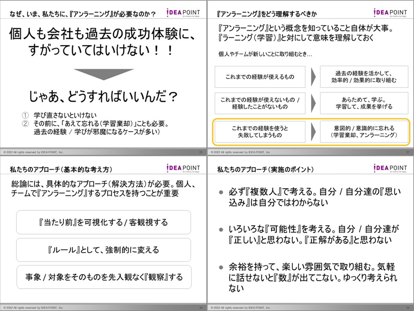Click the これまでの経験が使えるもの box
The height and width of the screenshot is (311, 414).
[260, 77]
